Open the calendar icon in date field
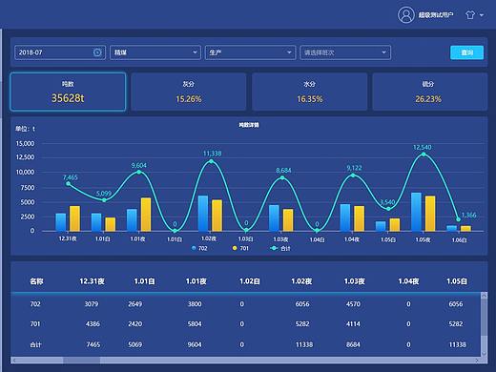Viewport: 496px width, 372px height. pos(97,52)
